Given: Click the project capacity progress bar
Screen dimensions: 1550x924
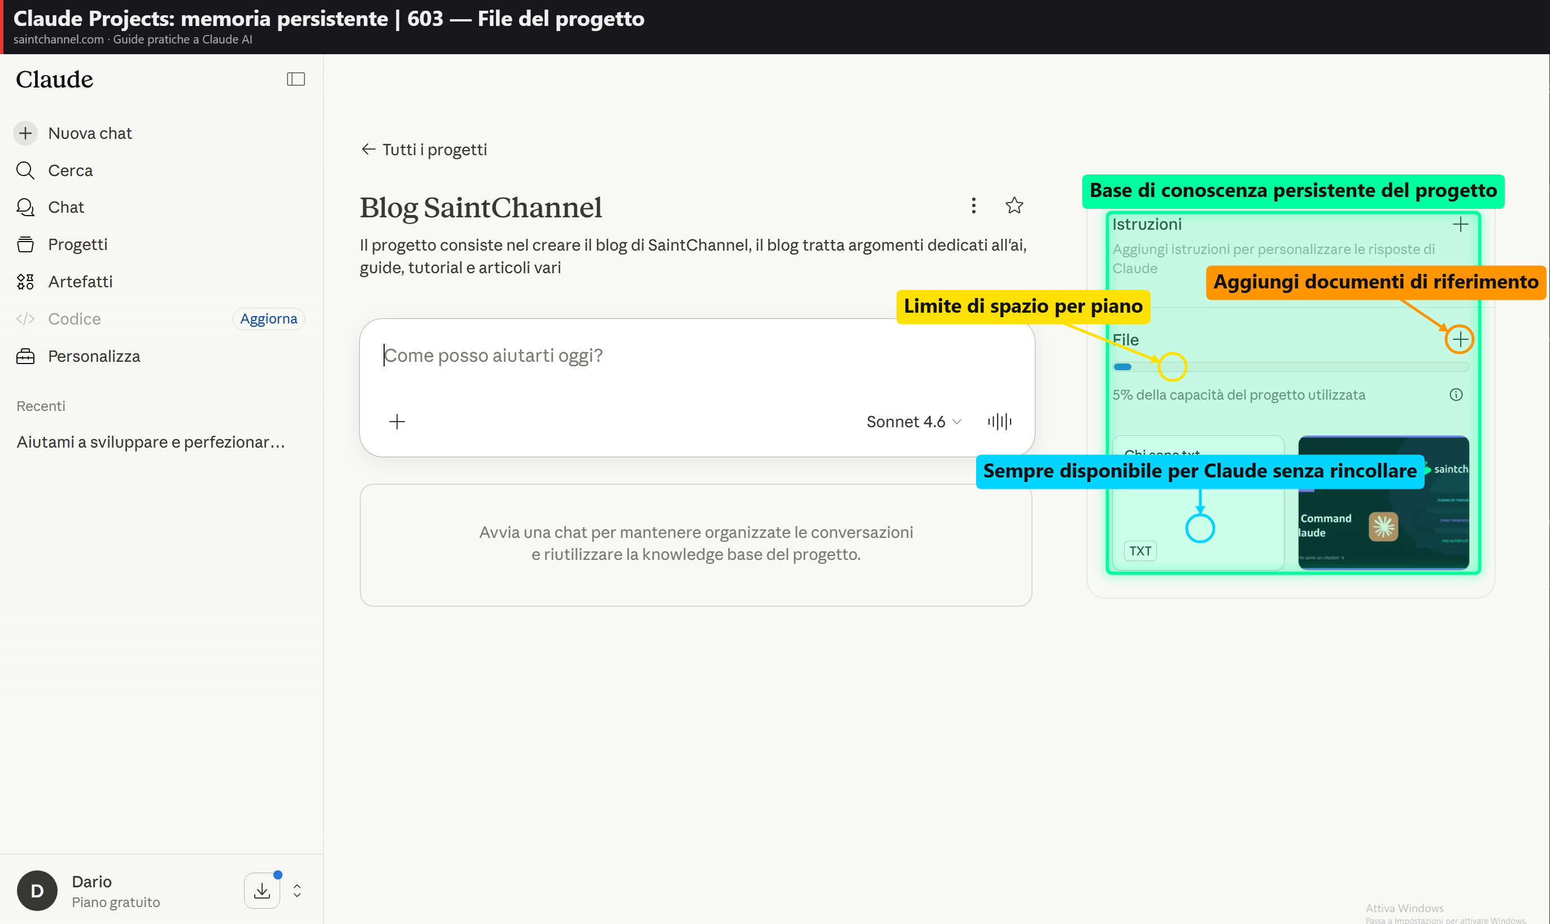Looking at the screenshot, I should tap(1290, 367).
